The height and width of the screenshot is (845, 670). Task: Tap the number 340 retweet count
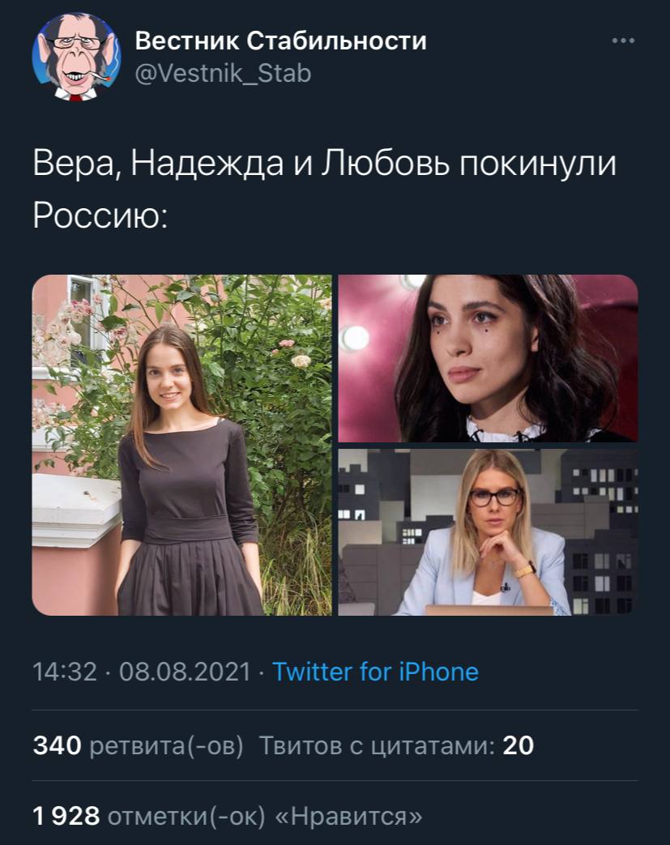58,746
